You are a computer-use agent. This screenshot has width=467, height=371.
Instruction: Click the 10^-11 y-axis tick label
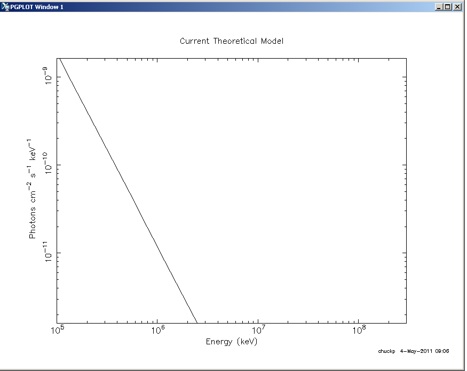coord(47,252)
